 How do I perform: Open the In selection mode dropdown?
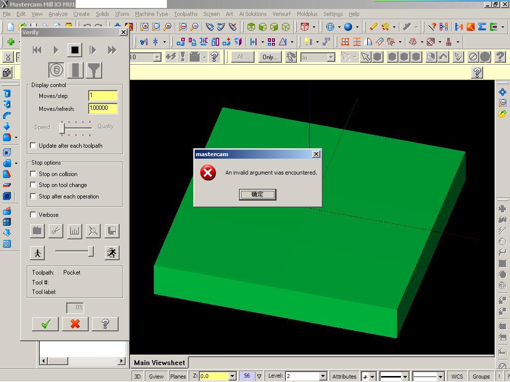click(x=331, y=58)
